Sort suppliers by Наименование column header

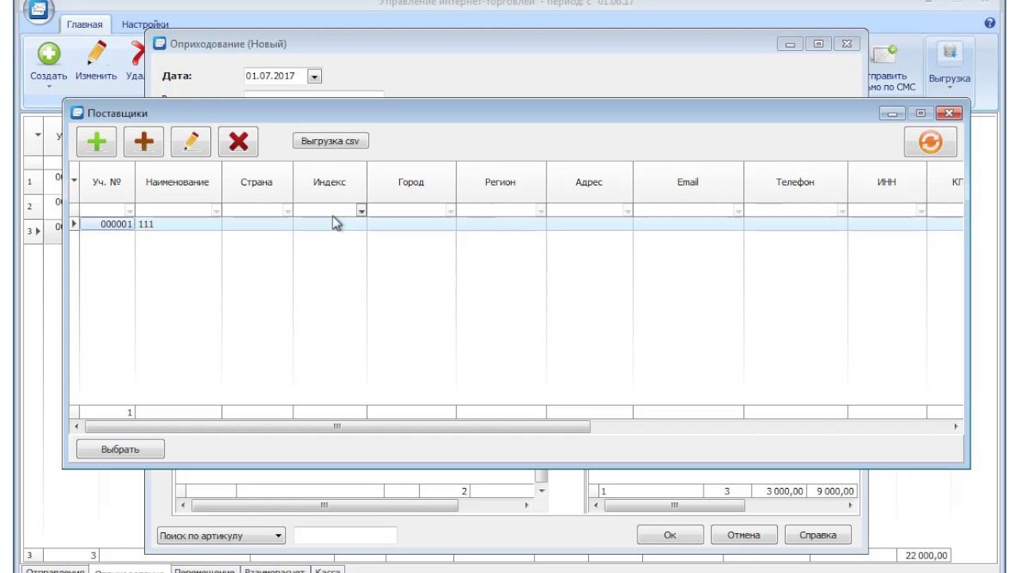pyautogui.click(x=178, y=182)
